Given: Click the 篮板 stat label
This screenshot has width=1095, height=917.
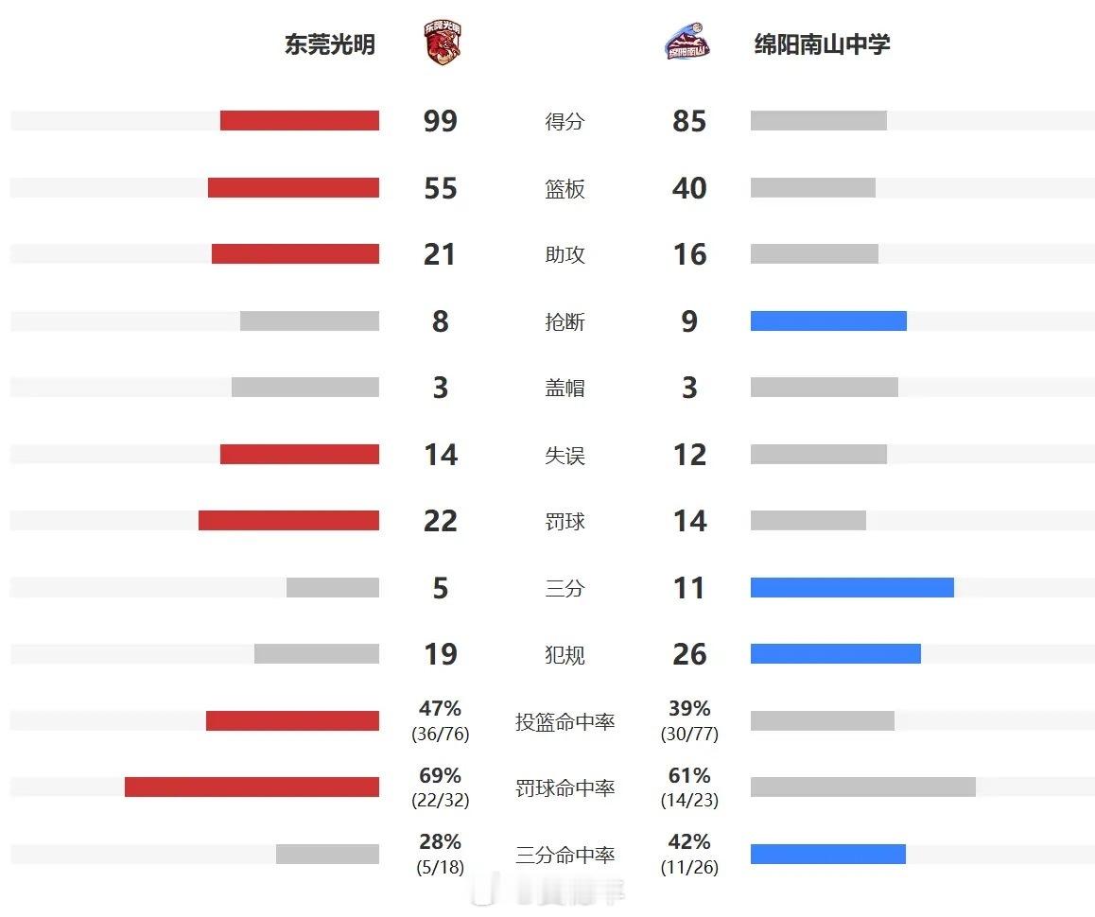Looking at the screenshot, I should point(565,188).
